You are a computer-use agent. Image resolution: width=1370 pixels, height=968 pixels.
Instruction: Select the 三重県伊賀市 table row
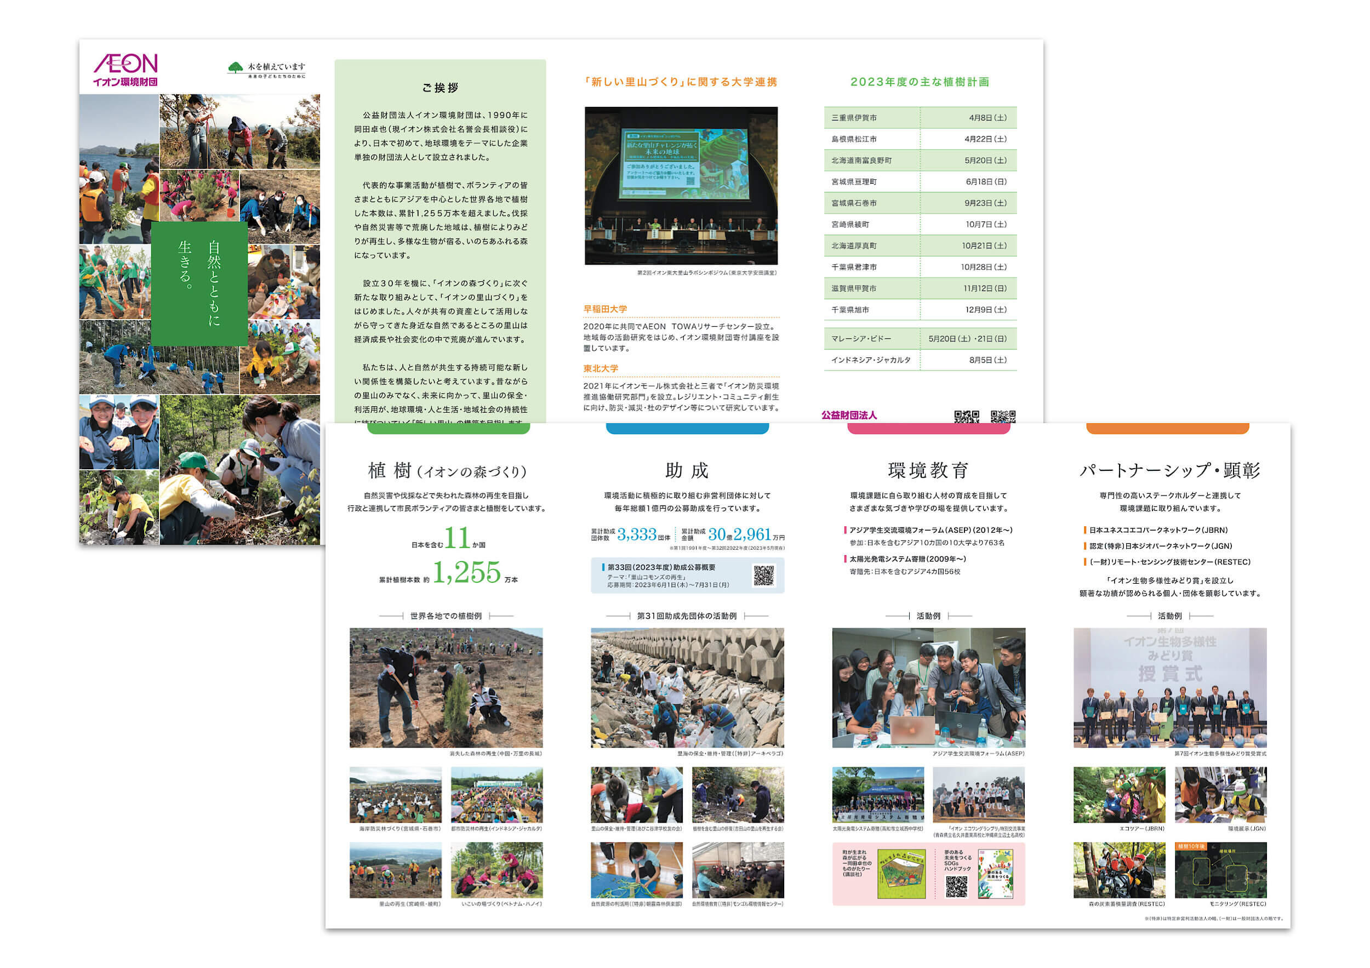920,117
